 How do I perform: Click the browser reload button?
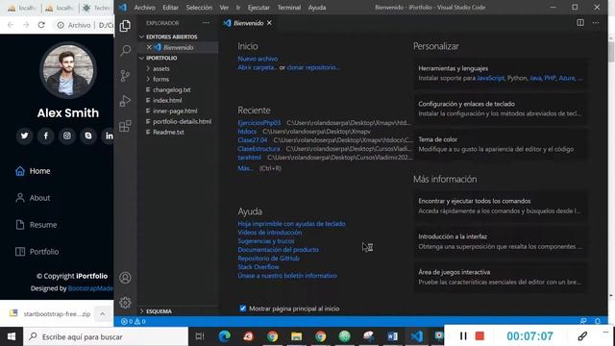(x=41, y=25)
